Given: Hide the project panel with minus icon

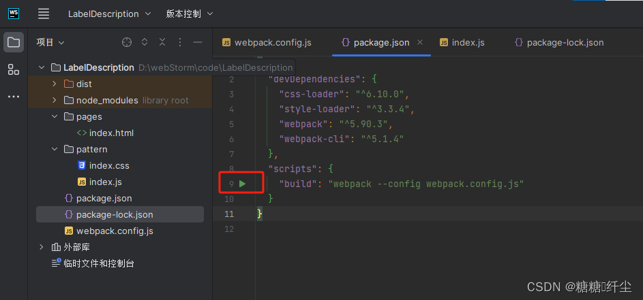Looking at the screenshot, I should 198,42.
